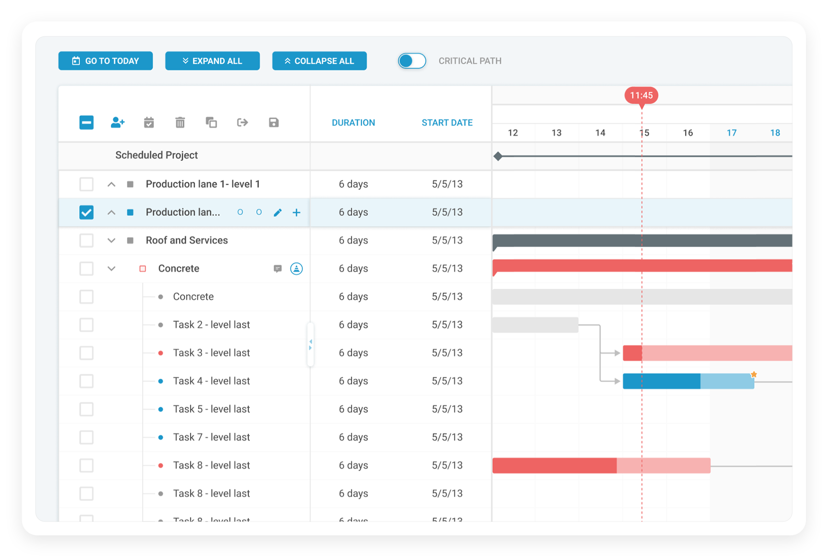Click the COLLAPSE ALL button
This screenshot has width=828, height=556.
319,60
